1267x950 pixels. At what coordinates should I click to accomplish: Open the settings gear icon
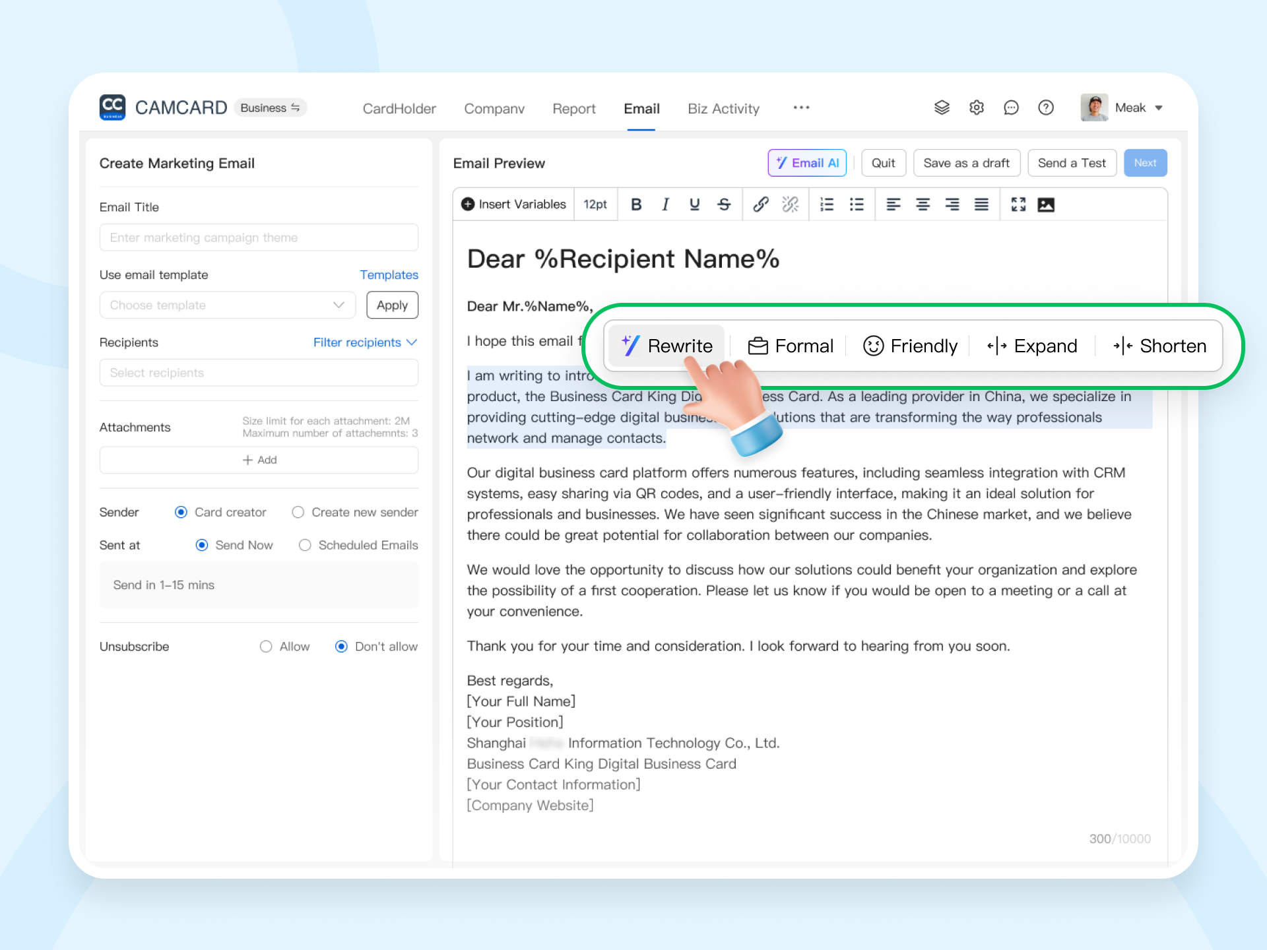977,108
